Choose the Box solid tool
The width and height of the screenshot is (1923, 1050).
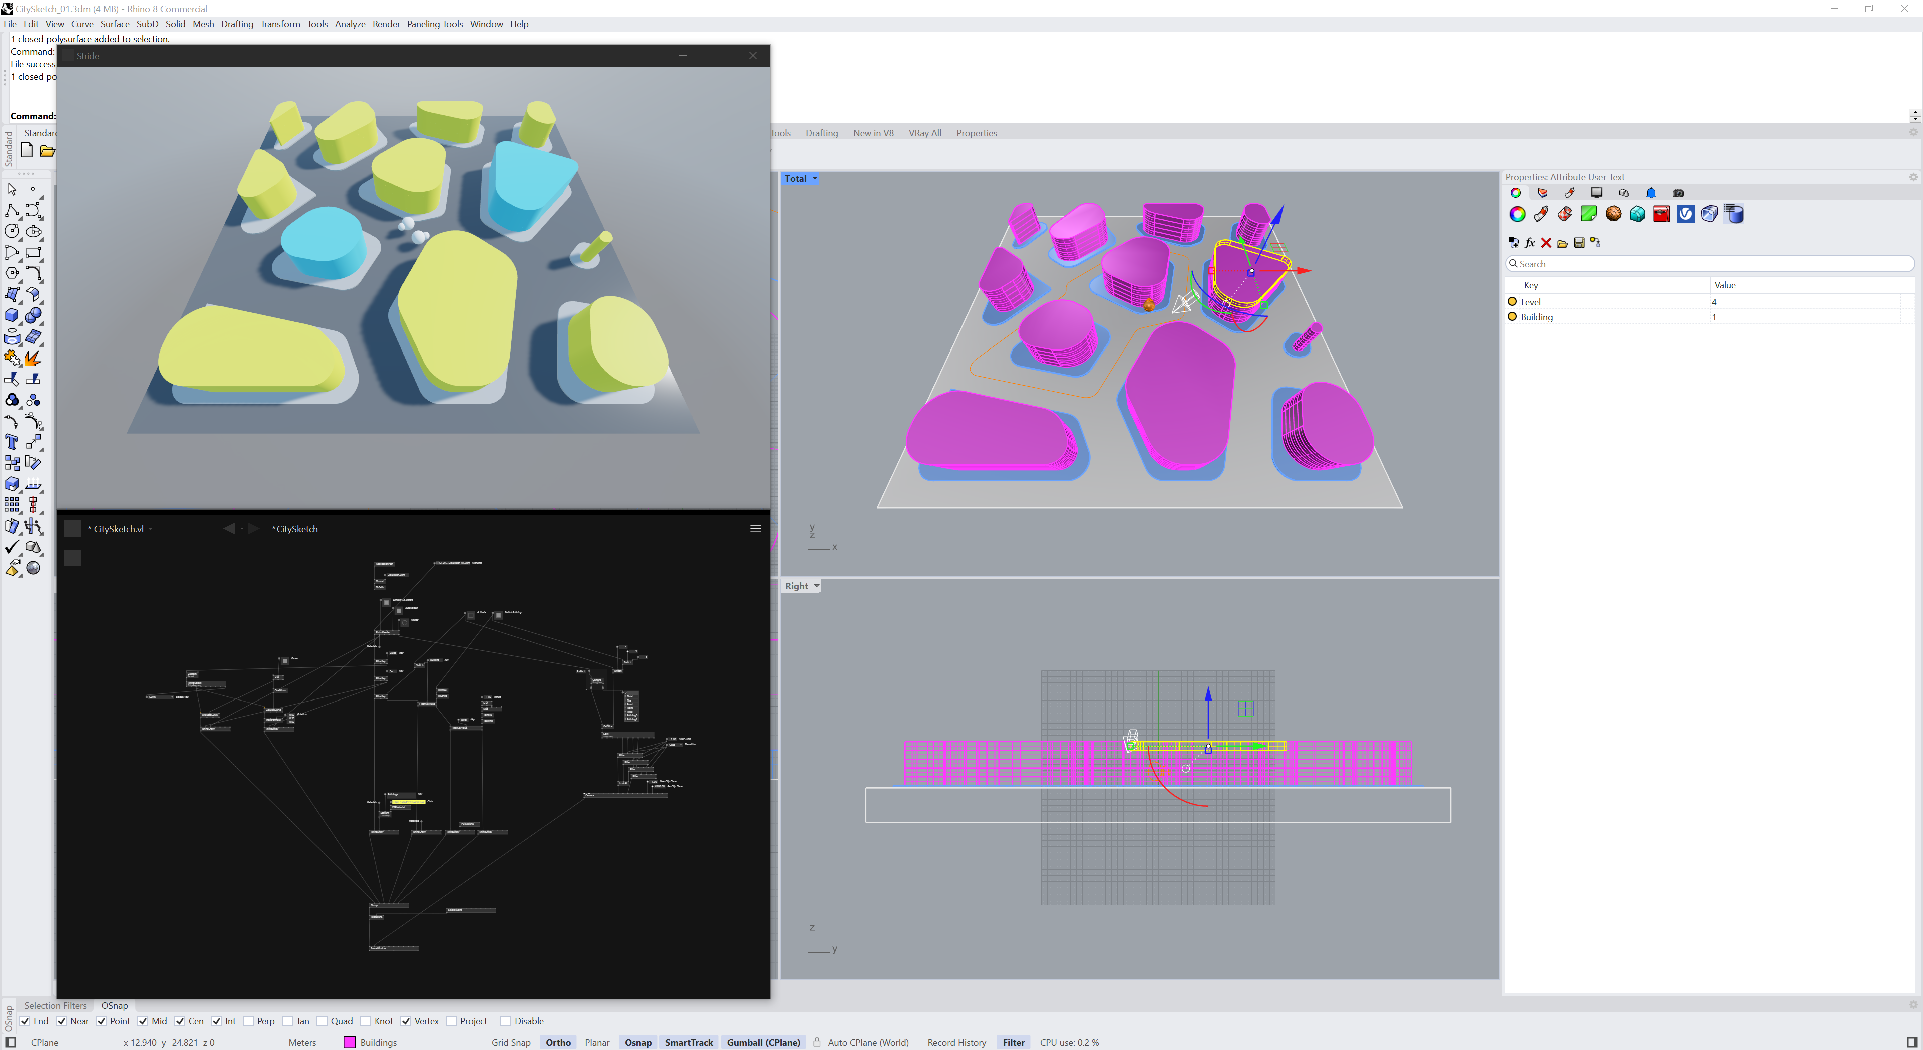[12, 315]
